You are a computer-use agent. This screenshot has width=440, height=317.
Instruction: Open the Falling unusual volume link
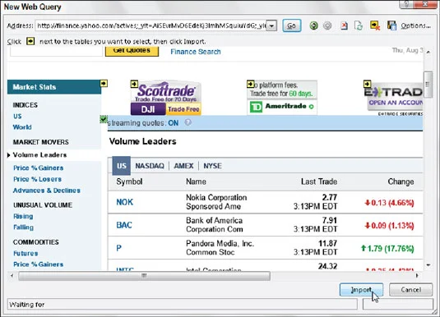(23, 227)
